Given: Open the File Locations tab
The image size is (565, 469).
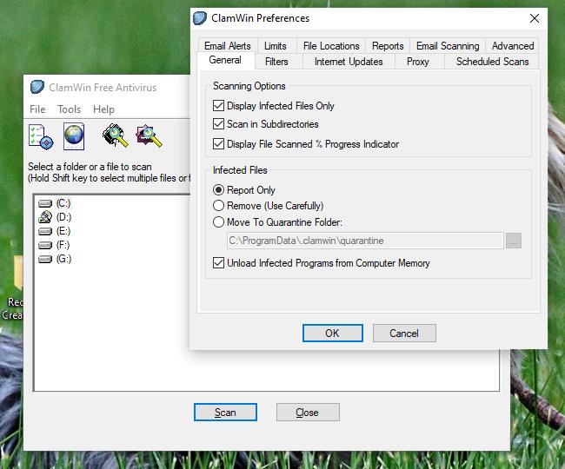Looking at the screenshot, I should point(331,46).
